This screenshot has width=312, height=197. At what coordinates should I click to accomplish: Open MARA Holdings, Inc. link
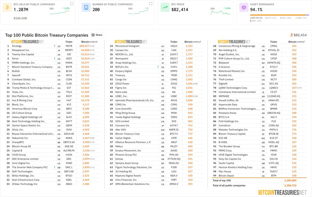(x=23, y=63)
